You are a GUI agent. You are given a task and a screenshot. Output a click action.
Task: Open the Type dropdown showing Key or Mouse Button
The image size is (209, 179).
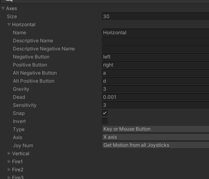155,129
